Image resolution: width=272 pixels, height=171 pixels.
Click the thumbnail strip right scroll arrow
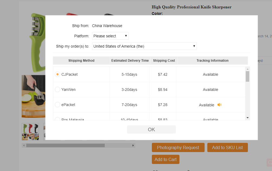(x=133, y=146)
